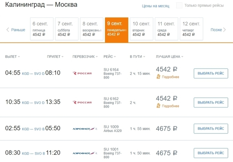This screenshot has width=233, height=162.
Task: Enable the direct flights only checkbox
Action: tap(179, 5)
